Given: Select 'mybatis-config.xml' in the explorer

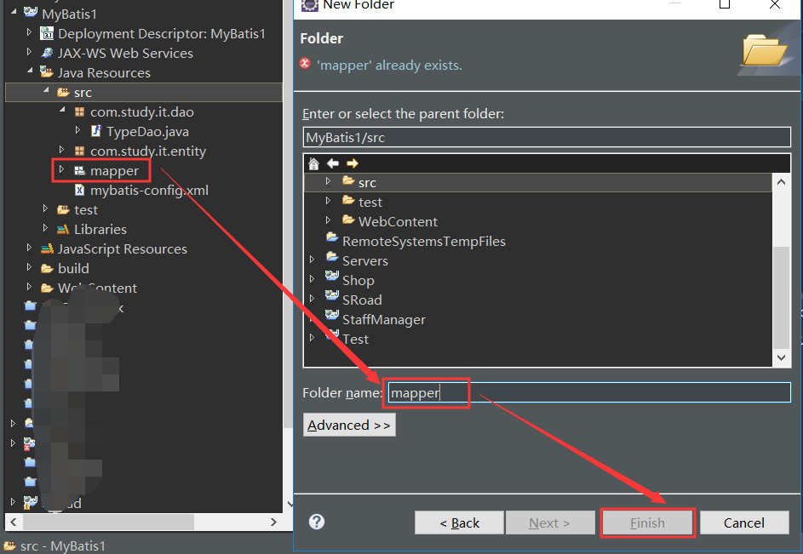Looking at the screenshot, I should pyautogui.click(x=149, y=191).
